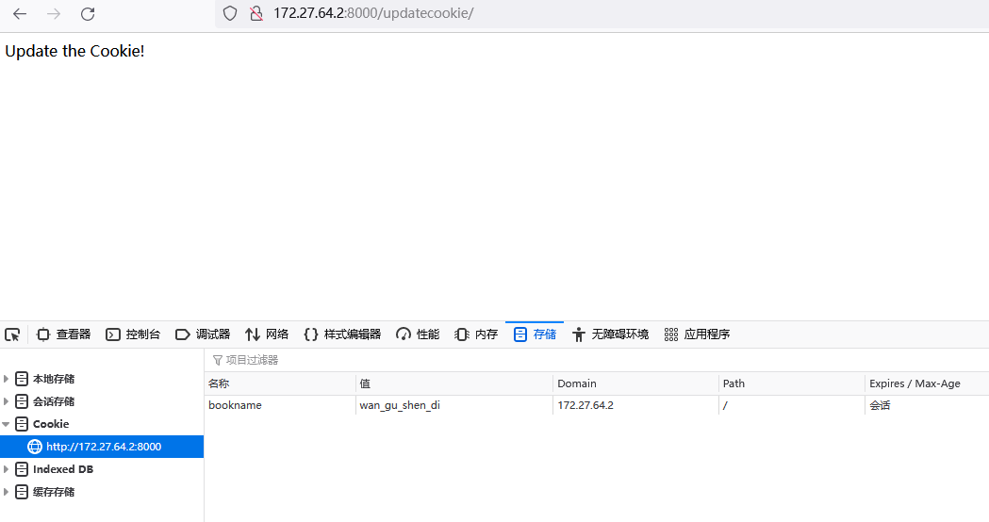Screen dimensions: 989x522
Task: Expand the 会话存储 tree arrow
Action: (6, 401)
